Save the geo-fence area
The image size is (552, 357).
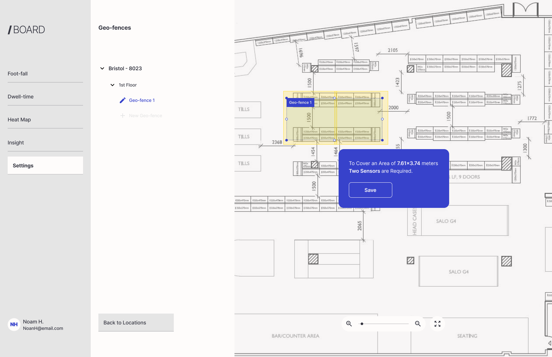tap(371, 190)
